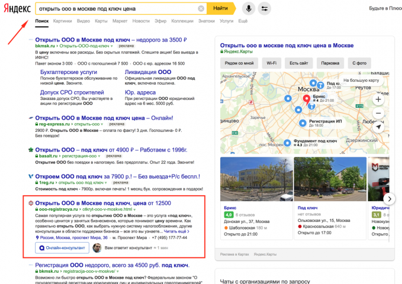Open Допуск СРО строителей sitelink
Image resolution: width=402 pixels, height=284 pixels.
(72, 92)
